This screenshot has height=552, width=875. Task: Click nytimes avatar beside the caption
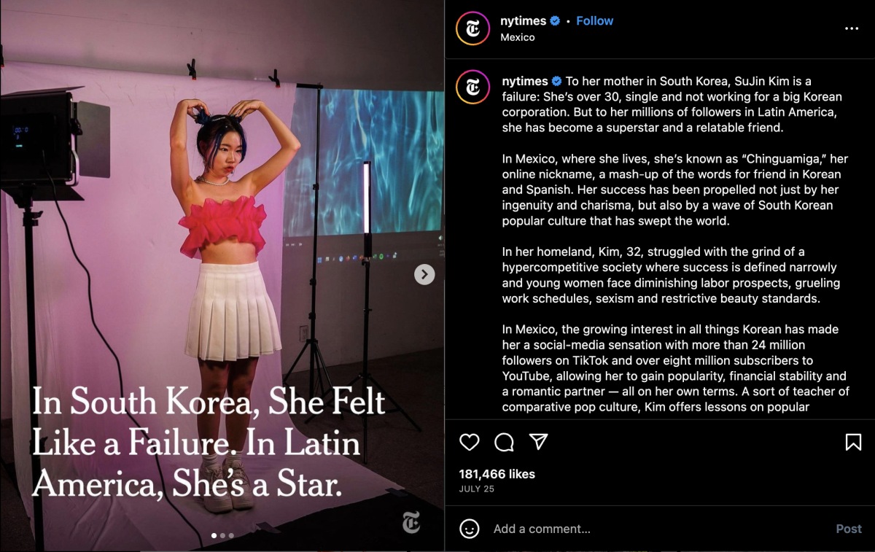472,88
